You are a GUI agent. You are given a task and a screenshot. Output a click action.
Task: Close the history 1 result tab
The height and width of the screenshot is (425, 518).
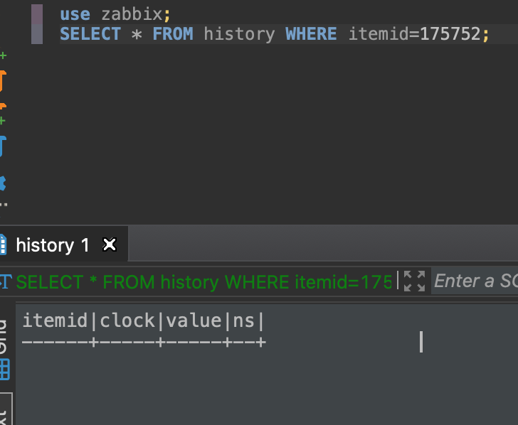pyautogui.click(x=110, y=244)
